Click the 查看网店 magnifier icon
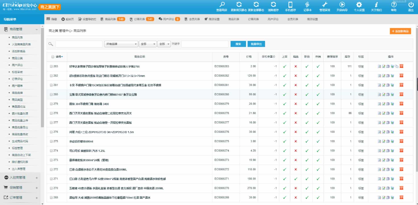 click(x=222, y=5)
